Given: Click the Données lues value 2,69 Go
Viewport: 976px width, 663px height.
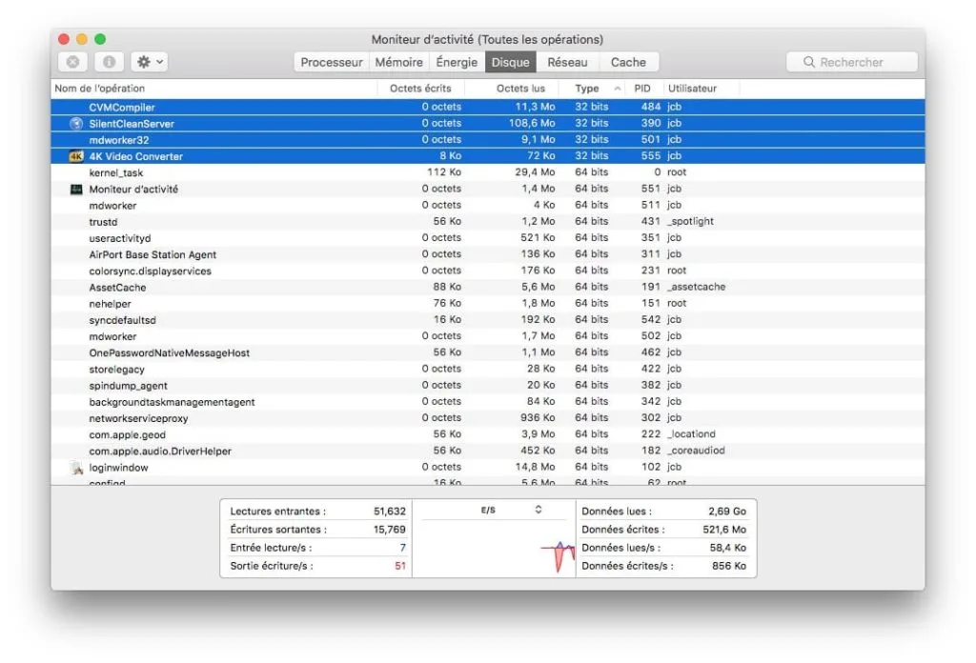Looking at the screenshot, I should tap(727, 512).
